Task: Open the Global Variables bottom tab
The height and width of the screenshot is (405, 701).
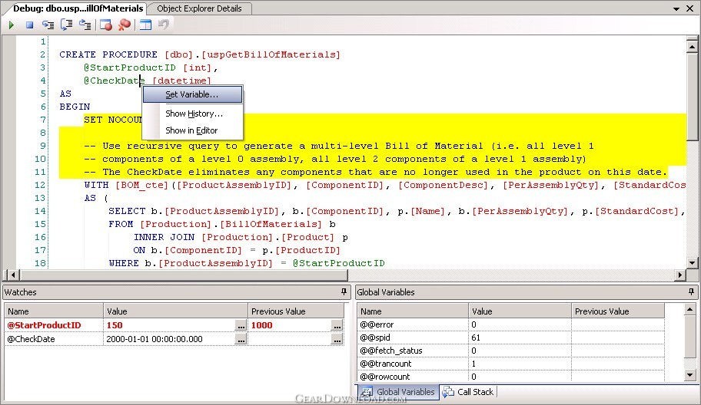Action: click(398, 392)
